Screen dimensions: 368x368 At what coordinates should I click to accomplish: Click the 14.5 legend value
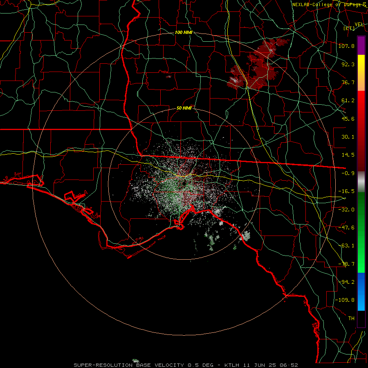click(x=348, y=155)
